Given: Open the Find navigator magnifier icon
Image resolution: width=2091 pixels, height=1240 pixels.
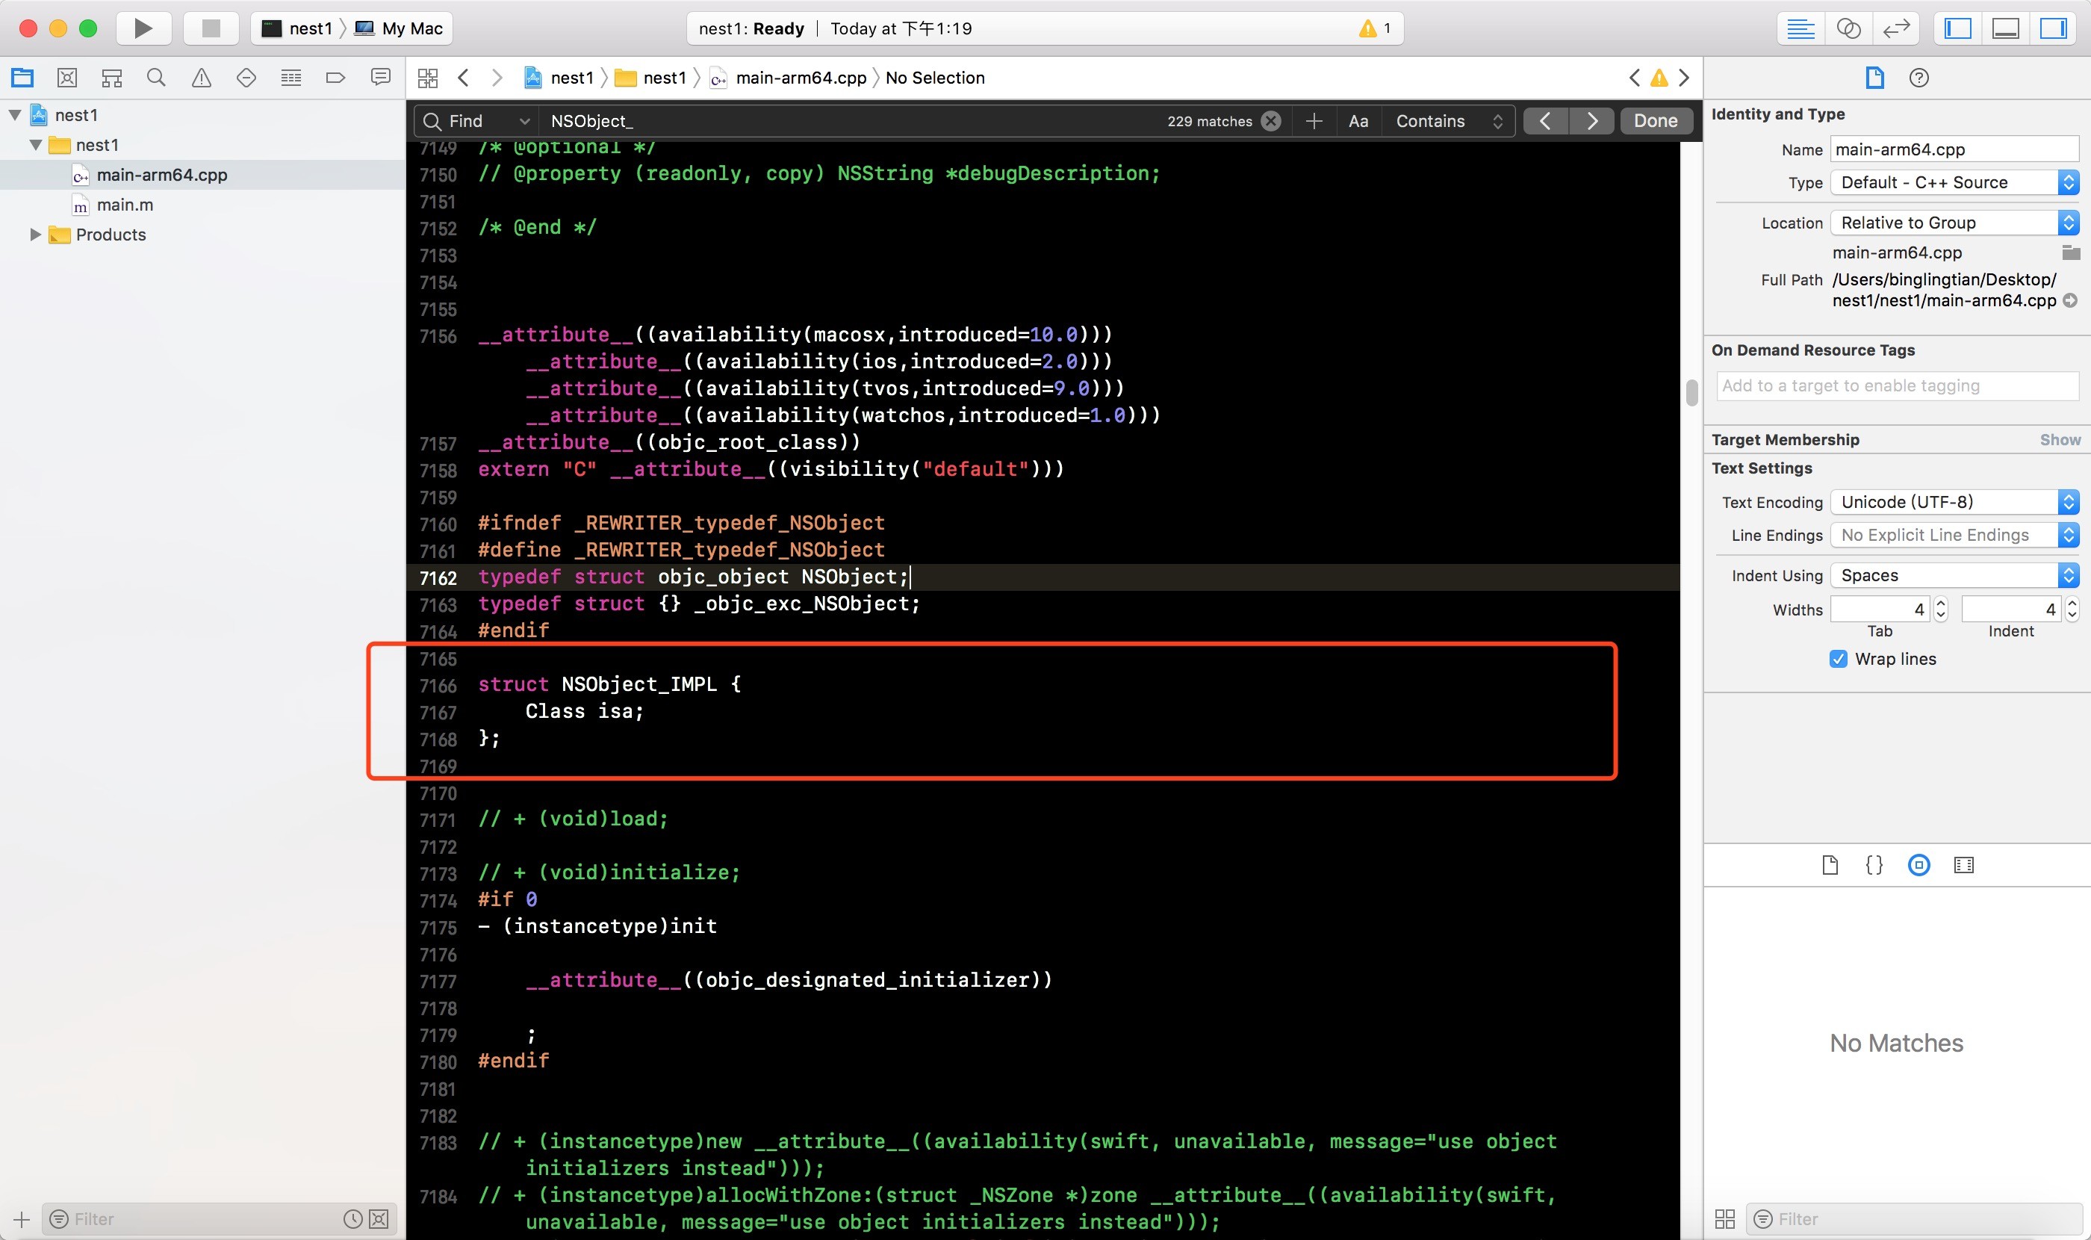Looking at the screenshot, I should (156, 78).
